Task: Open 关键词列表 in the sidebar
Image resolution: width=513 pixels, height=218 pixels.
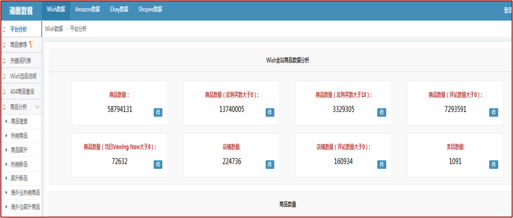Action: (21, 61)
